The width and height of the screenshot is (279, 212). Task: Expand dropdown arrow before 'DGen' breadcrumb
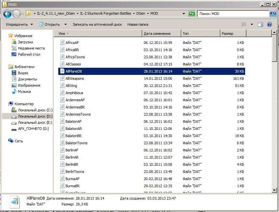tap(134, 14)
